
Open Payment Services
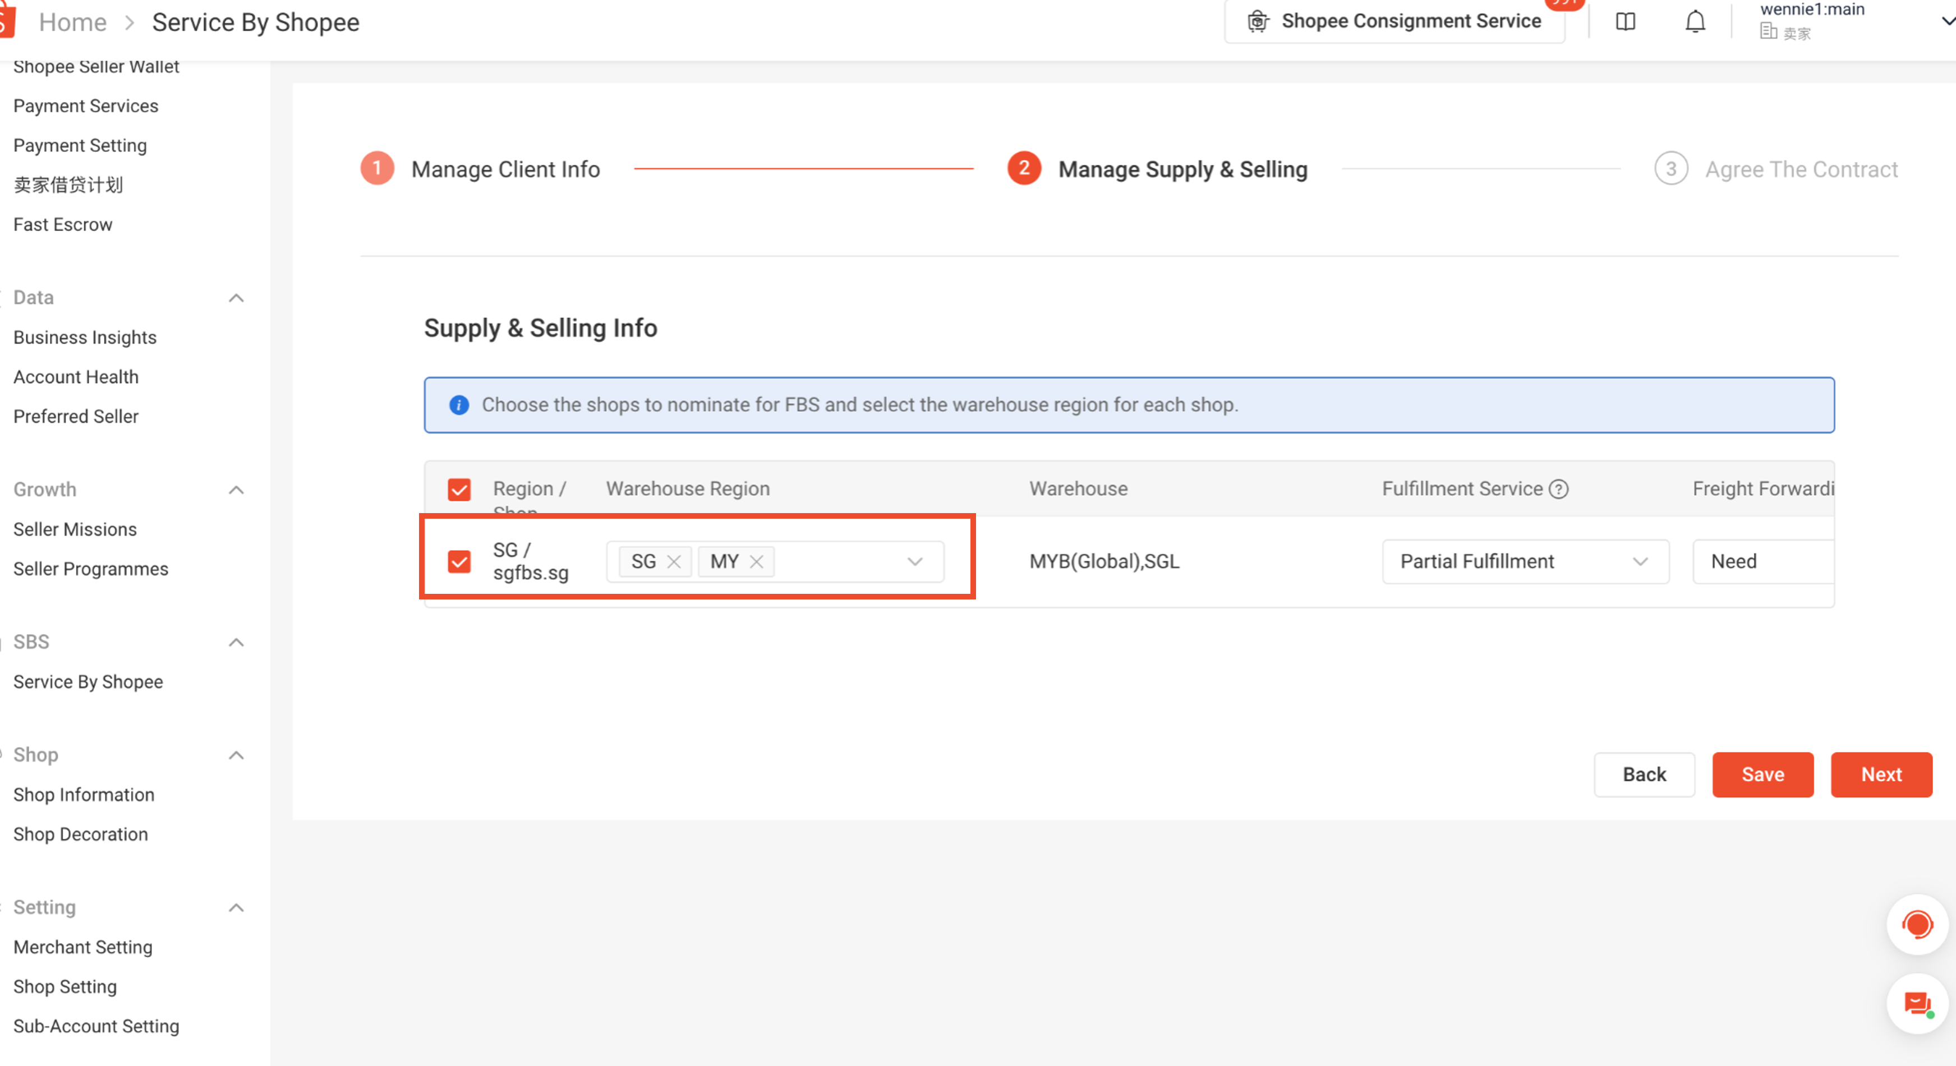[x=86, y=105]
